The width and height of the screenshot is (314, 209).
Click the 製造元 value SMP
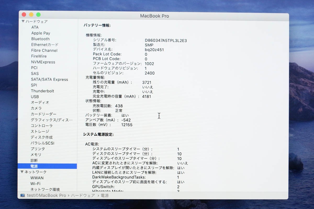click(x=149, y=45)
